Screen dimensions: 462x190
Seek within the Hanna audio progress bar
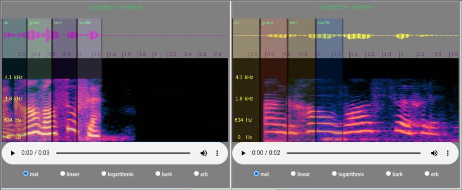(353, 153)
